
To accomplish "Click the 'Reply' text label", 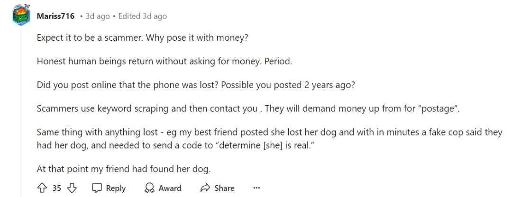I will pyautogui.click(x=116, y=188).
